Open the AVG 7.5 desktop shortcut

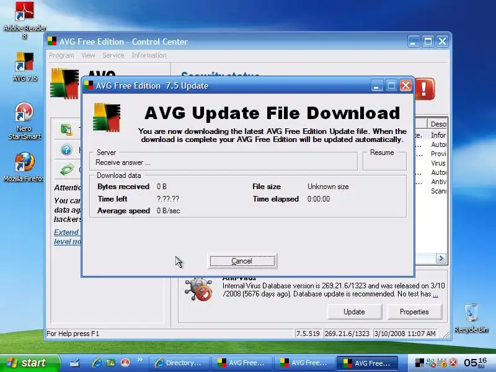[25, 67]
